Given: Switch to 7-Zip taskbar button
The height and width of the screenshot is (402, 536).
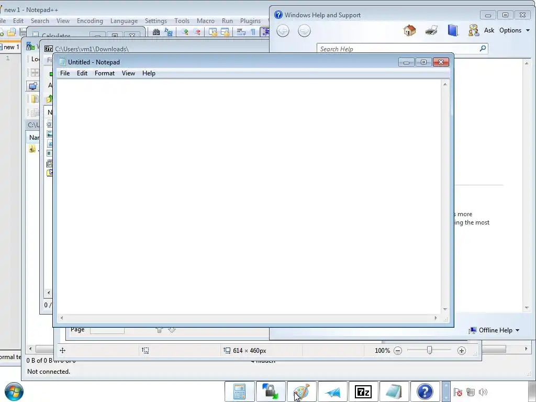Looking at the screenshot, I should point(363,392).
